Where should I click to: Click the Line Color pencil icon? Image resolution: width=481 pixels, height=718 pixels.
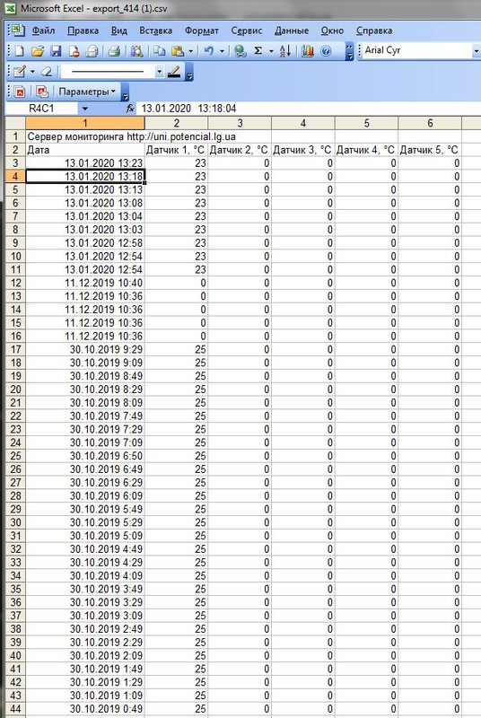(174, 72)
